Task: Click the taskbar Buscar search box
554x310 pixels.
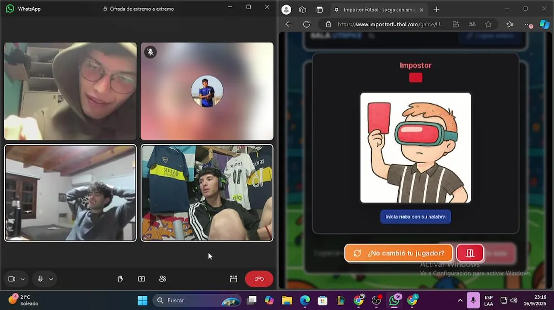Action: click(x=197, y=300)
